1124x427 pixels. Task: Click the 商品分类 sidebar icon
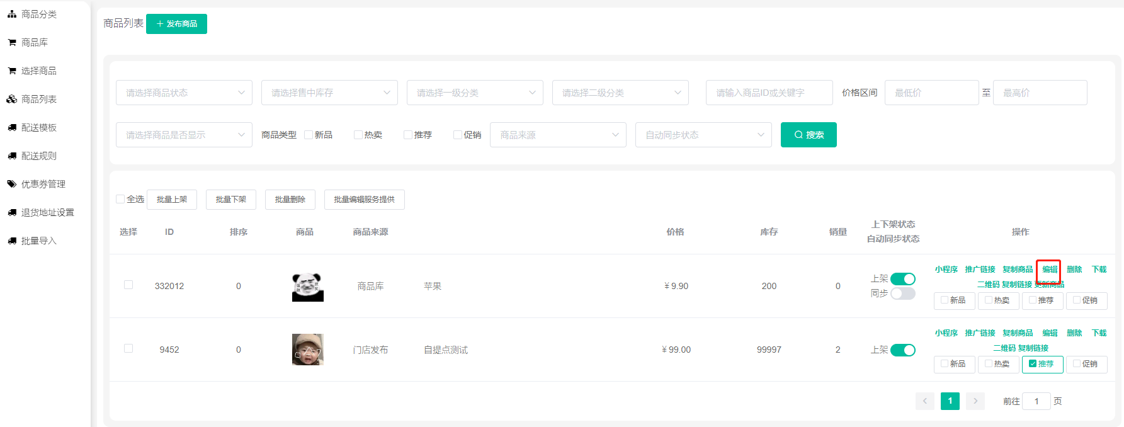click(x=12, y=14)
